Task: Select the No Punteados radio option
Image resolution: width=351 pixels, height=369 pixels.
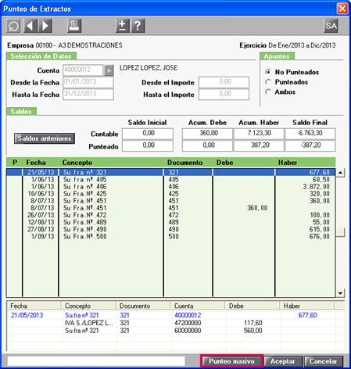Action: (267, 72)
